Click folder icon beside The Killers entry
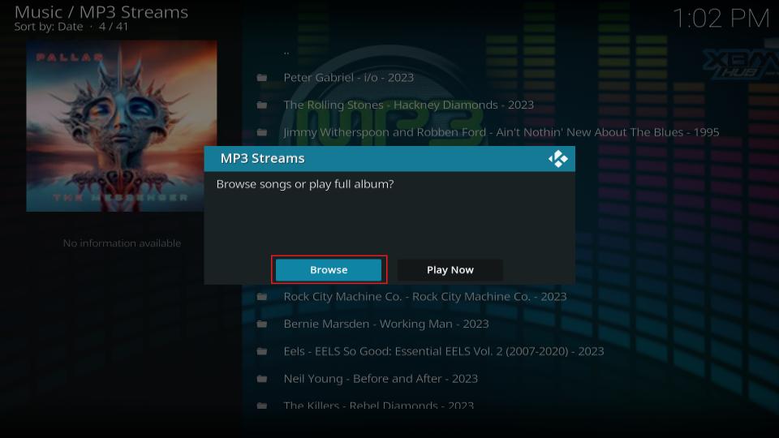 (262, 406)
